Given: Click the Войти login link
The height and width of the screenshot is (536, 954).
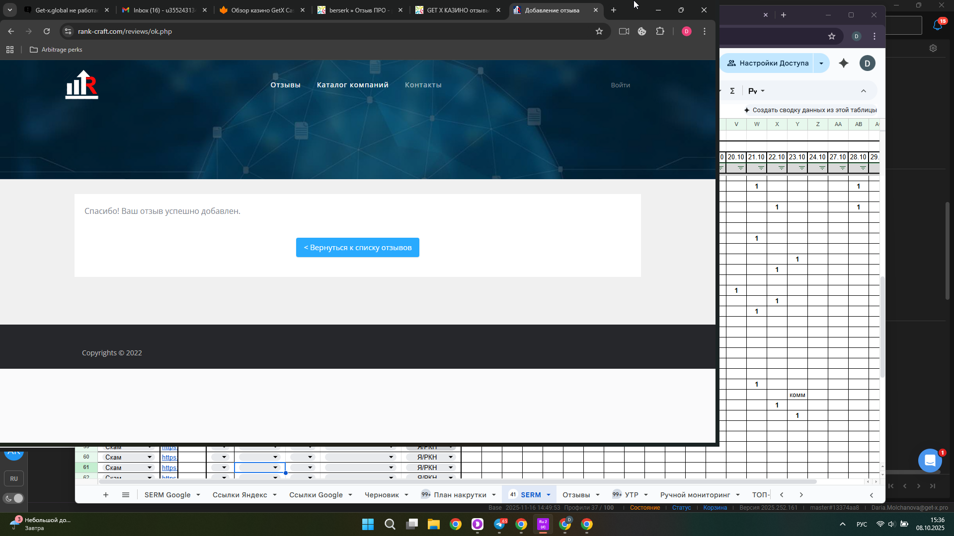Looking at the screenshot, I should [x=620, y=85].
